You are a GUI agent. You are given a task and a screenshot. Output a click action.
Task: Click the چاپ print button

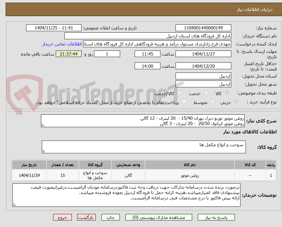pos(111,217)
